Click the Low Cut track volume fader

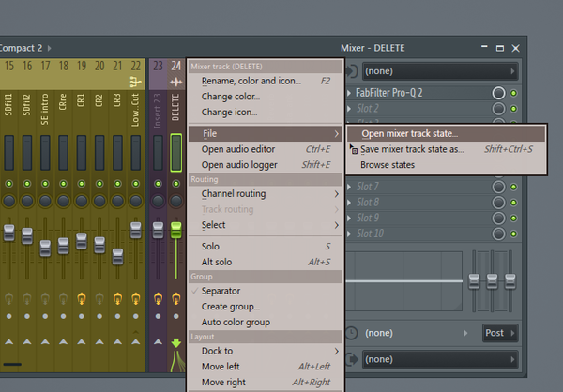(136, 231)
